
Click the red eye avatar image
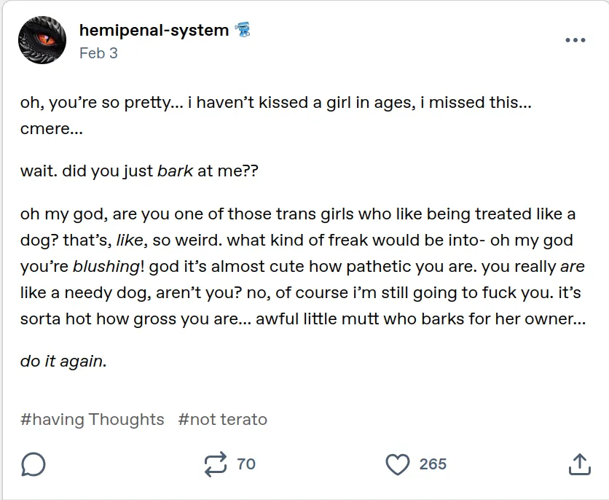point(42,40)
